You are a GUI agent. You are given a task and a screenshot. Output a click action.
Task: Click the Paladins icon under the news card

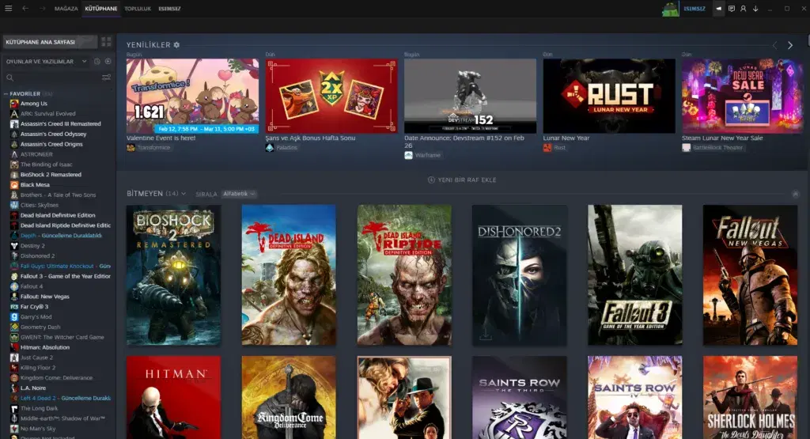(270, 148)
